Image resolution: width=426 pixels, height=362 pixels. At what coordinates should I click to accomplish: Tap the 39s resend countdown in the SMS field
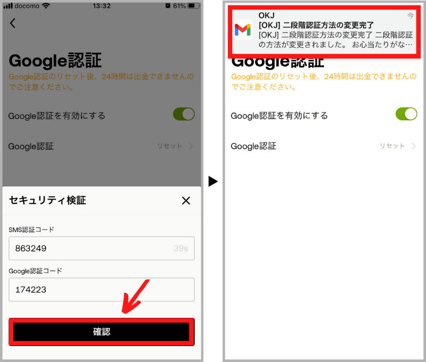[181, 248]
